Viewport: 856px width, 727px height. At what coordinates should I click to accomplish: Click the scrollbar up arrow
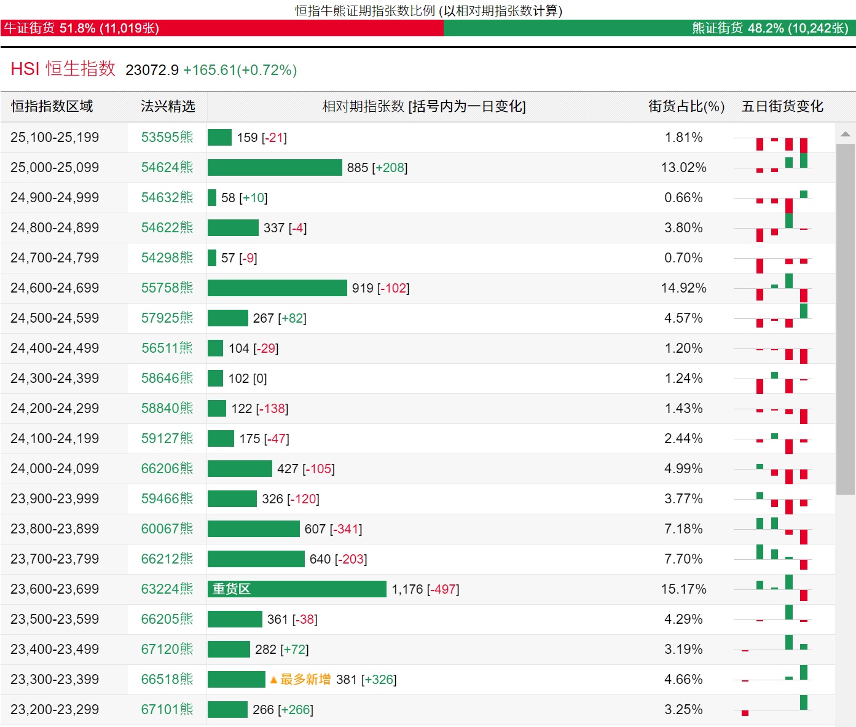tap(846, 134)
